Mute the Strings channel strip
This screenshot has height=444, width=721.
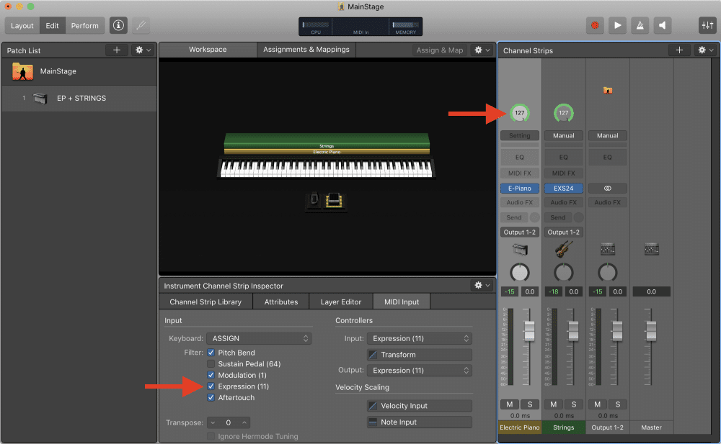(x=553, y=404)
